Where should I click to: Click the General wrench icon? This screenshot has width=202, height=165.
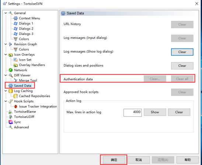tap(11, 13)
